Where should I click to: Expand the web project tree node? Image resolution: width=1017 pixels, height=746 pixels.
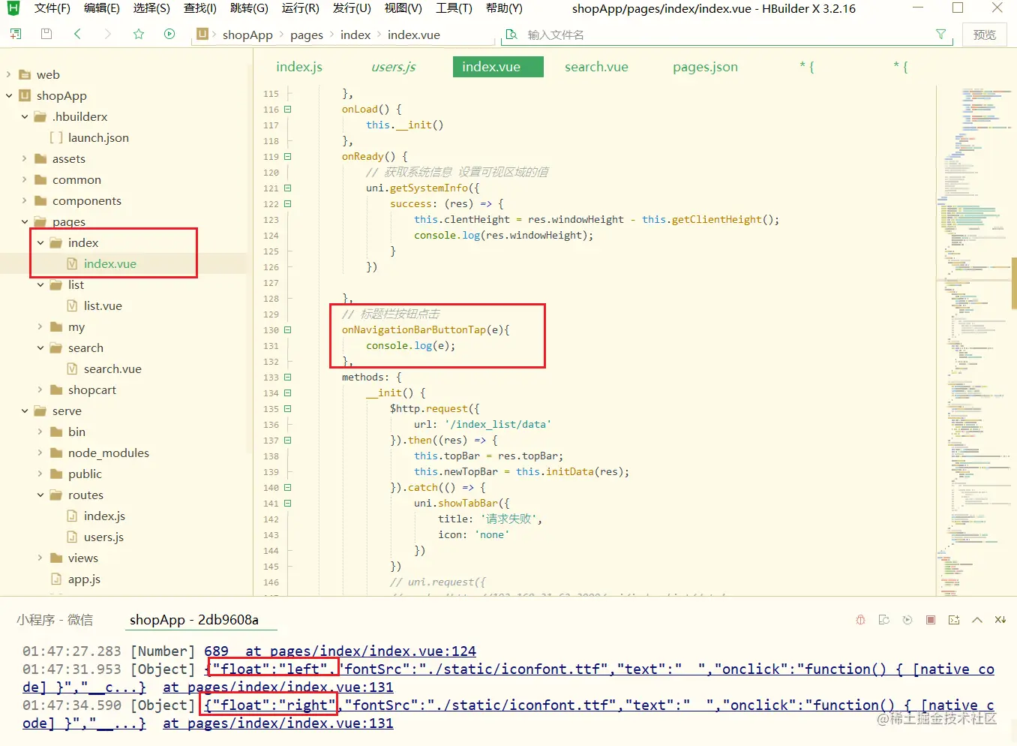tap(8, 74)
